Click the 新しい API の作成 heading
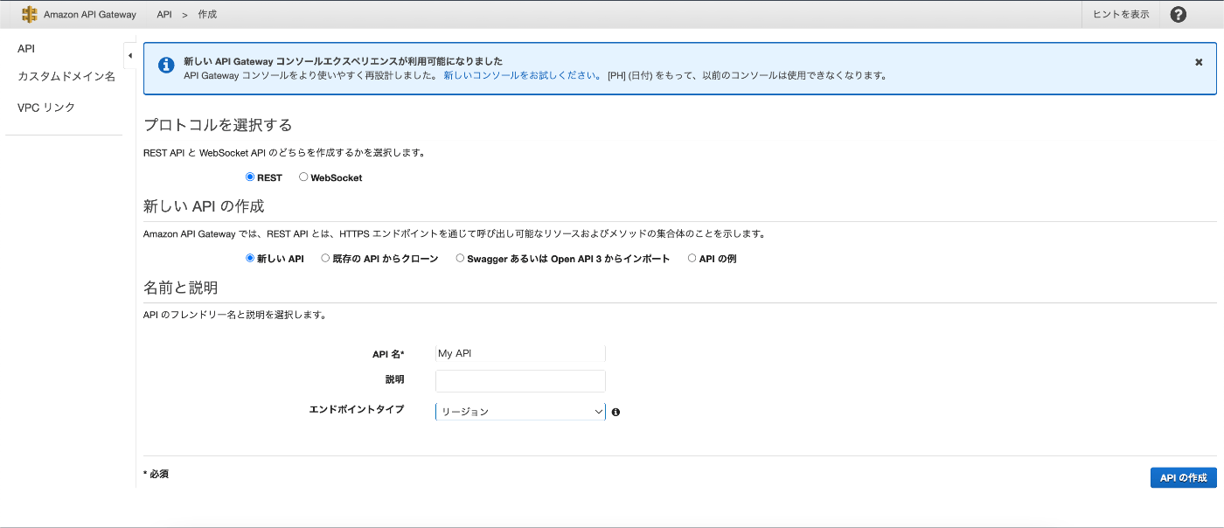Image resolution: width=1224 pixels, height=528 pixels. coord(204,206)
